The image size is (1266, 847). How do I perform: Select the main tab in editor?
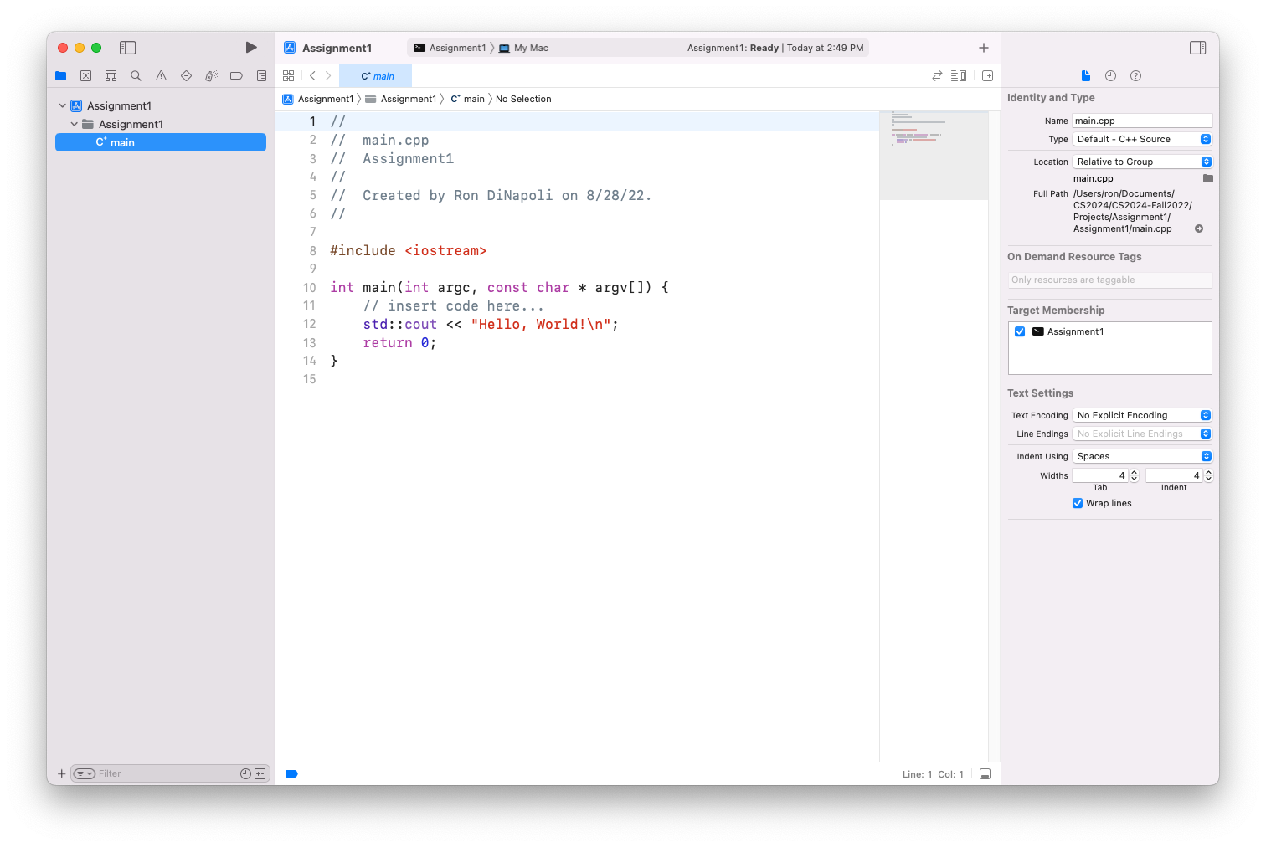tap(377, 76)
